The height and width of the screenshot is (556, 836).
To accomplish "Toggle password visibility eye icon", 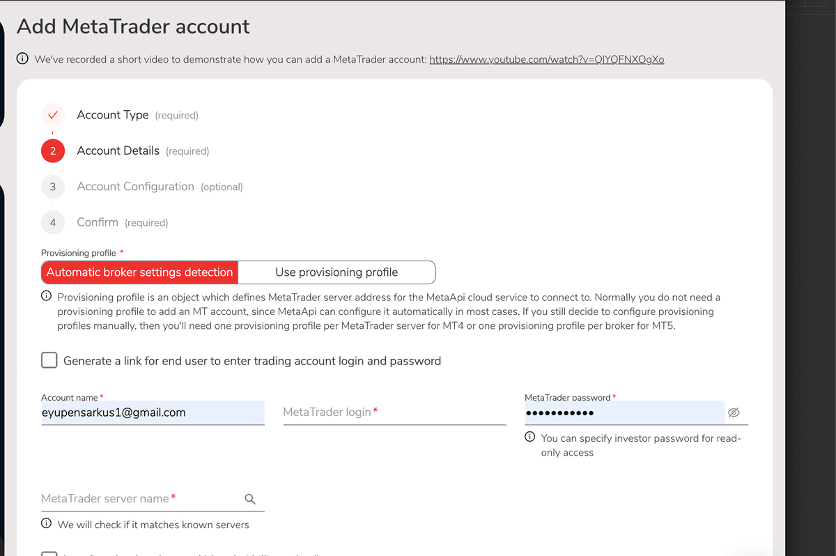I will [x=734, y=412].
